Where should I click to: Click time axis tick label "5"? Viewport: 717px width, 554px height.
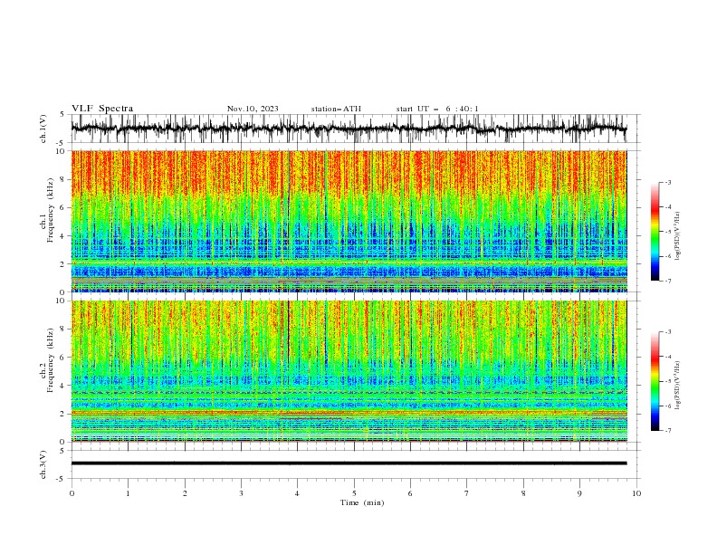[x=354, y=493]
